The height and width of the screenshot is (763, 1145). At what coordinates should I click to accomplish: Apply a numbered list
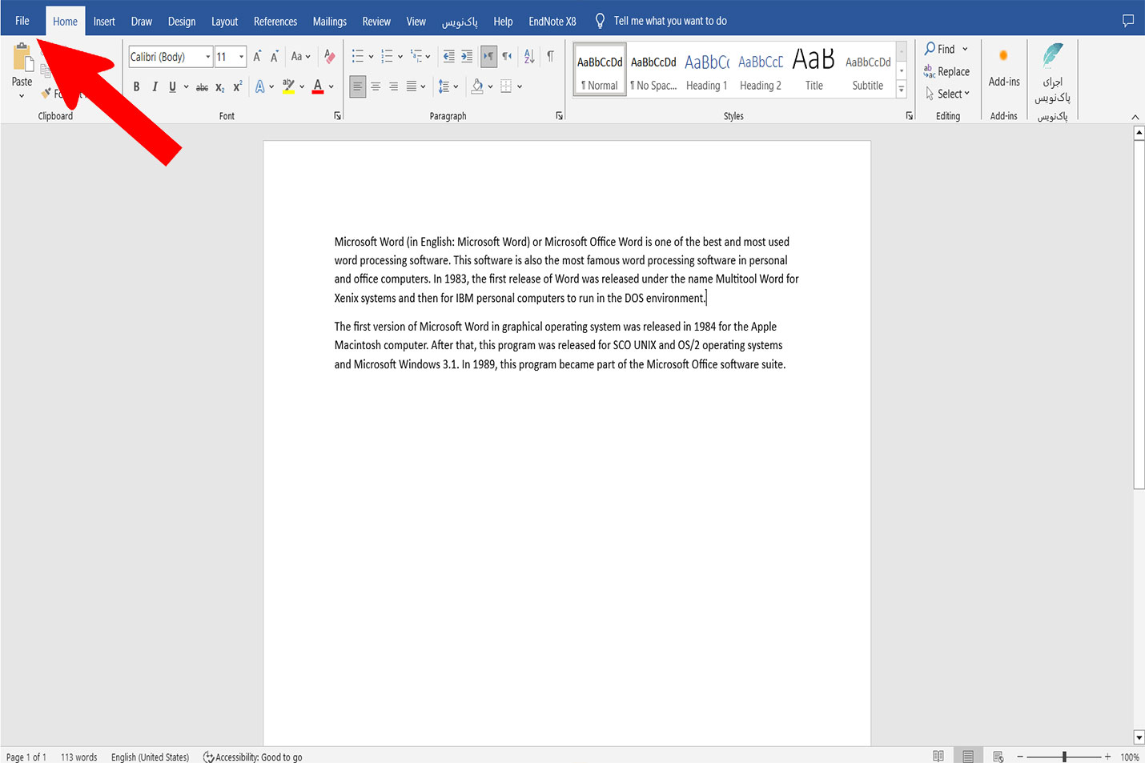(387, 57)
